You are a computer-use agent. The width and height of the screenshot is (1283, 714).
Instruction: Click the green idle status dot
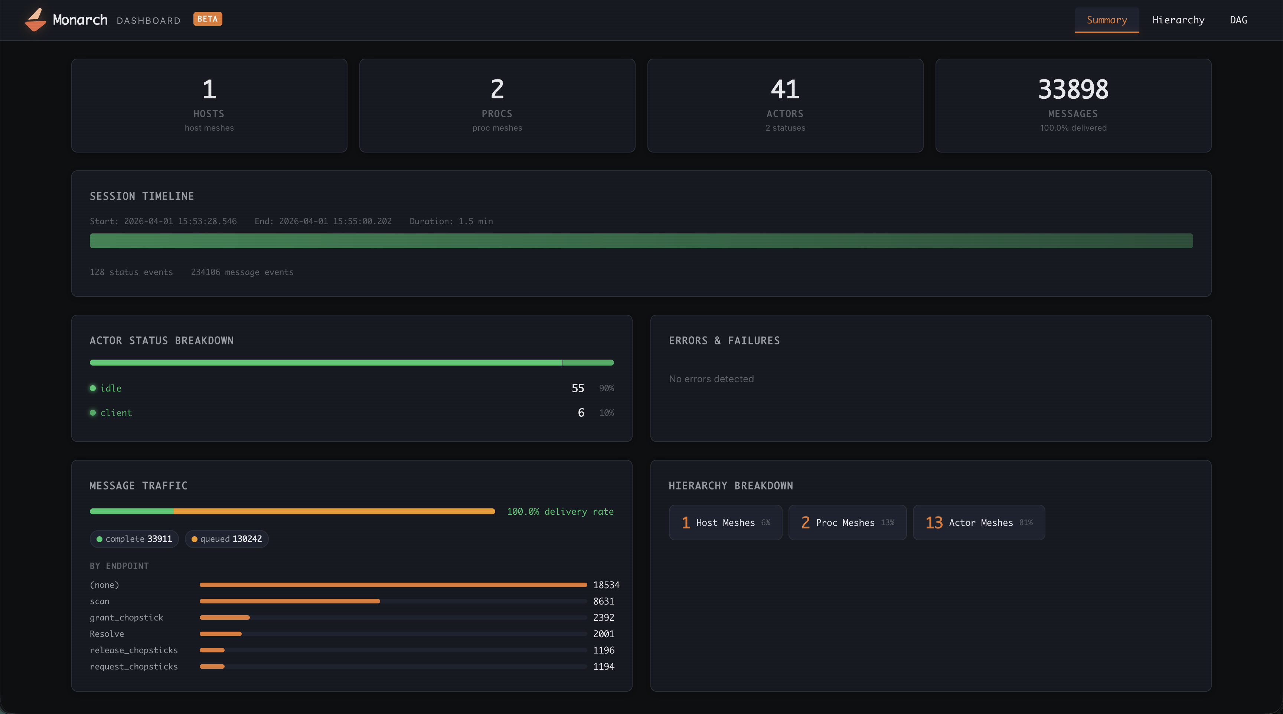[93, 388]
